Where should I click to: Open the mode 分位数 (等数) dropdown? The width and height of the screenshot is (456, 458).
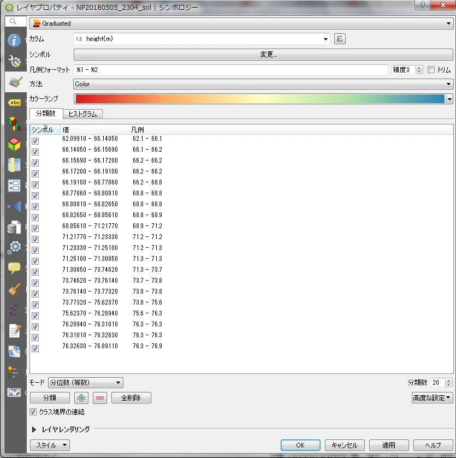86,382
